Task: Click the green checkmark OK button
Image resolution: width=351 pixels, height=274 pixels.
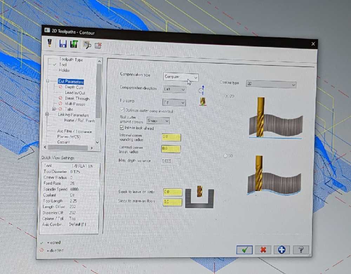Action: pyautogui.click(x=244, y=250)
